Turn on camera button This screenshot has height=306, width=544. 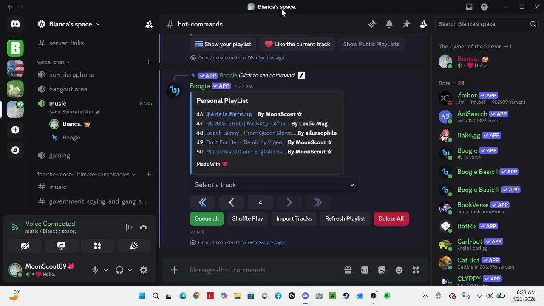tap(25, 246)
